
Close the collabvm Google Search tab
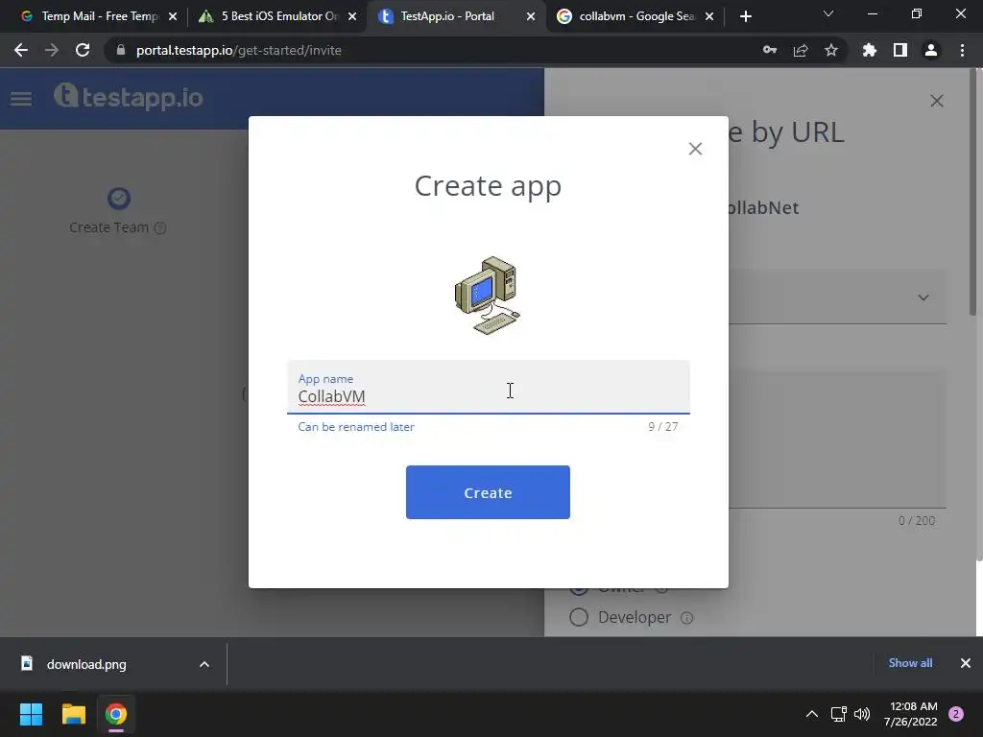click(x=709, y=17)
